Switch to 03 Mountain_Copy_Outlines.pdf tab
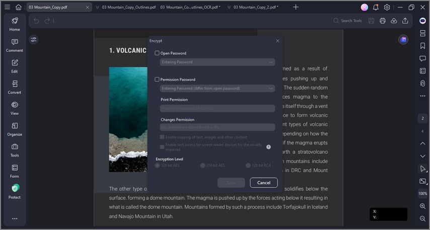This screenshot has width=430, height=230. pos(128,8)
